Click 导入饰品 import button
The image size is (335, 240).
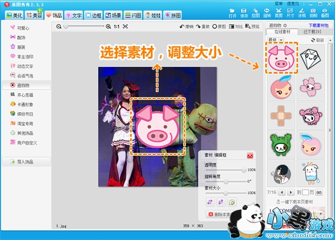click(26, 162)
